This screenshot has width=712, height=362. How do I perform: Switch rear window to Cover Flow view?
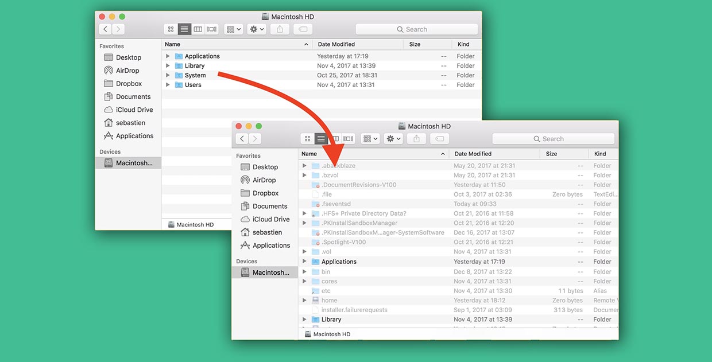(x=212, y=29)
